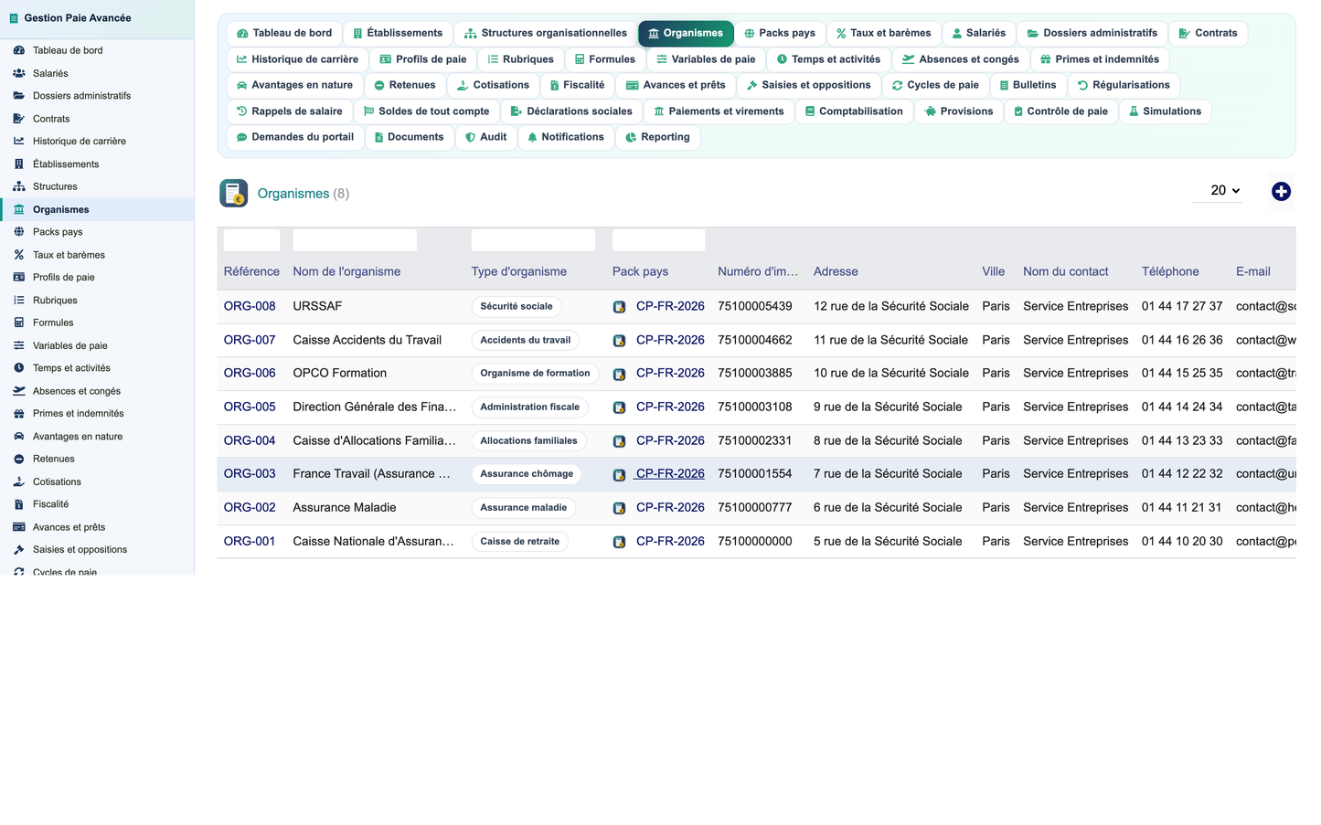
Task: Click the address 9 rue de la Sécurité Sociale
Action: coord(888,407)
